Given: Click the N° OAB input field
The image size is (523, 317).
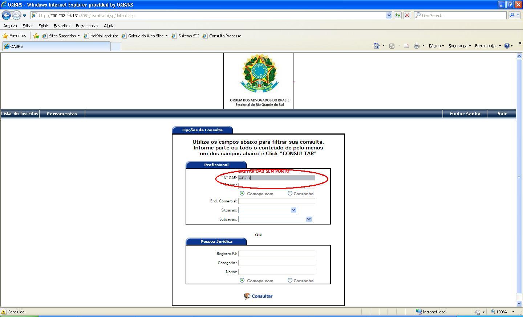Looking at the screenshot, I should 276,178.
